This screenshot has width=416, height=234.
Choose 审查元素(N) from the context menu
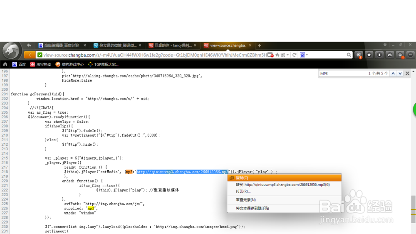click(x=284, y=200)
